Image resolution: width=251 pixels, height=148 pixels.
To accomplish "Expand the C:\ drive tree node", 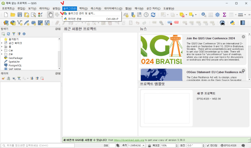I will [x=2, y=50].
